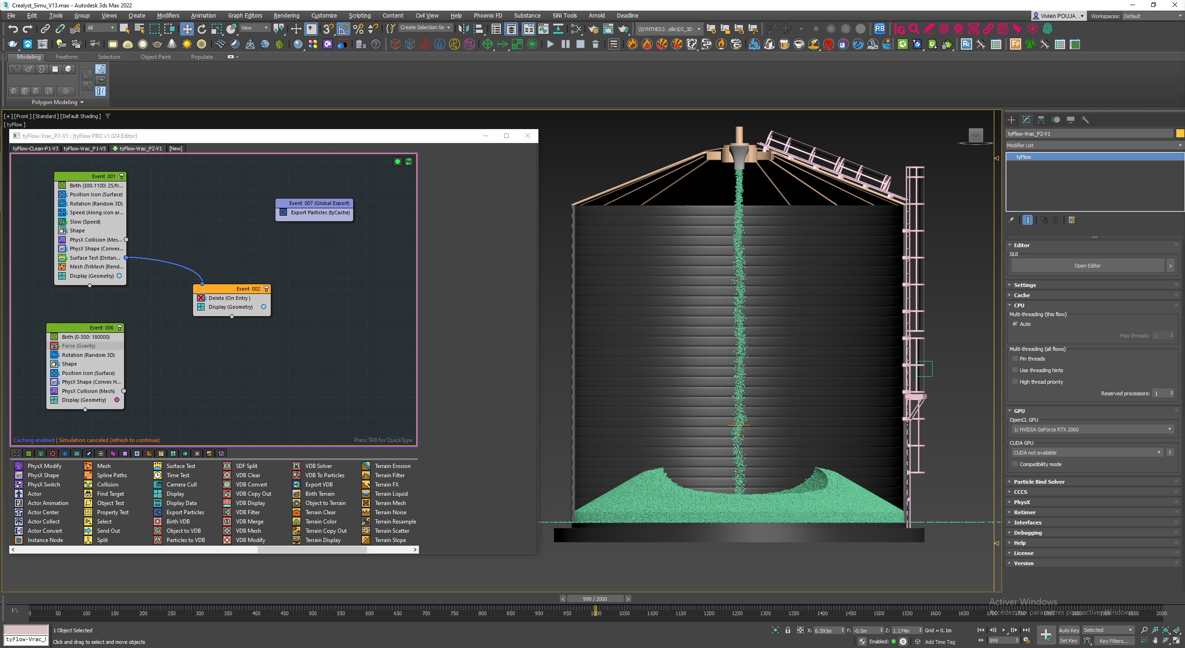
Task: Click the Key Filters button
Action: coord(1113,641)
